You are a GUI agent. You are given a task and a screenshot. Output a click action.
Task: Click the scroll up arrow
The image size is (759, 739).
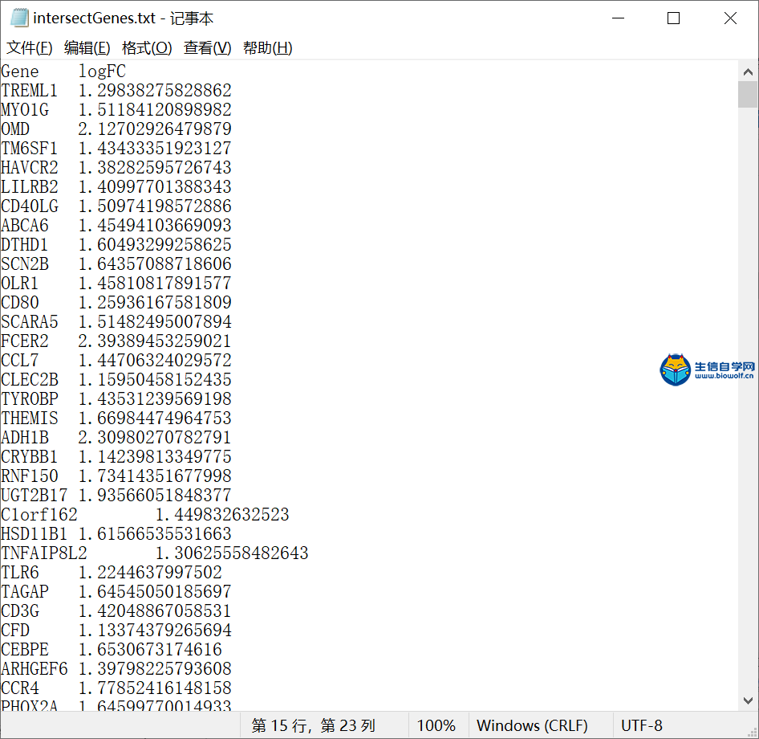[748, 72]
